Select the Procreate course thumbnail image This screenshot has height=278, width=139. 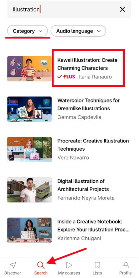[29, 149]
